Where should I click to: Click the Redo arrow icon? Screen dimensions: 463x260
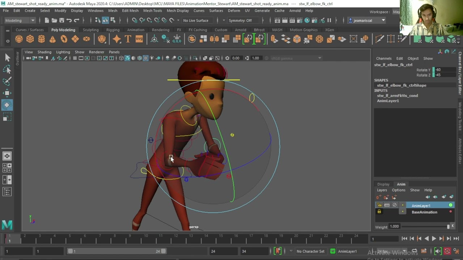76,20
